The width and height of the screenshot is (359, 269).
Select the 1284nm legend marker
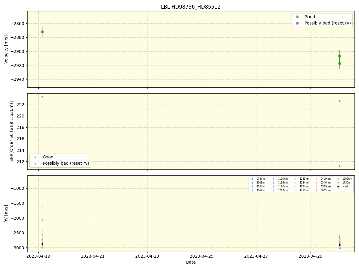point(295,183)
